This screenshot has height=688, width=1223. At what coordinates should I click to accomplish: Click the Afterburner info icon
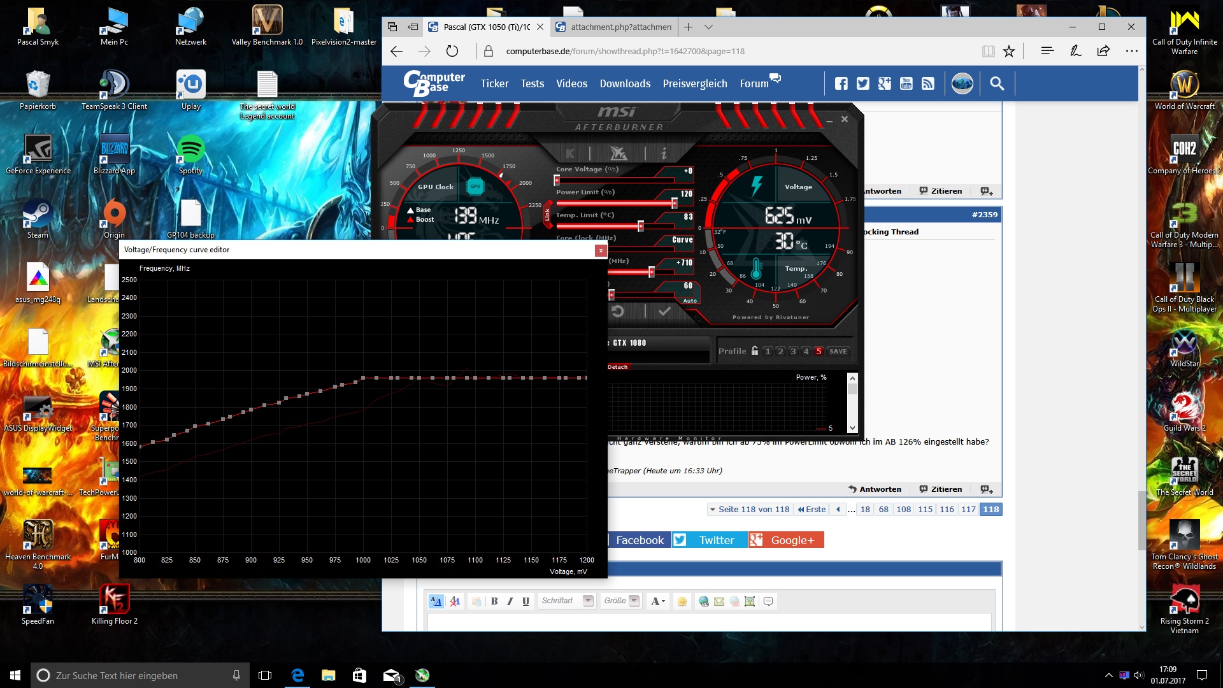[x=664, y=153]
